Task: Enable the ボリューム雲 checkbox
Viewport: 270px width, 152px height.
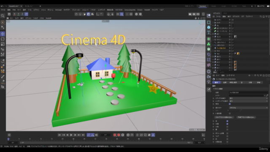Action: (227, 133)
